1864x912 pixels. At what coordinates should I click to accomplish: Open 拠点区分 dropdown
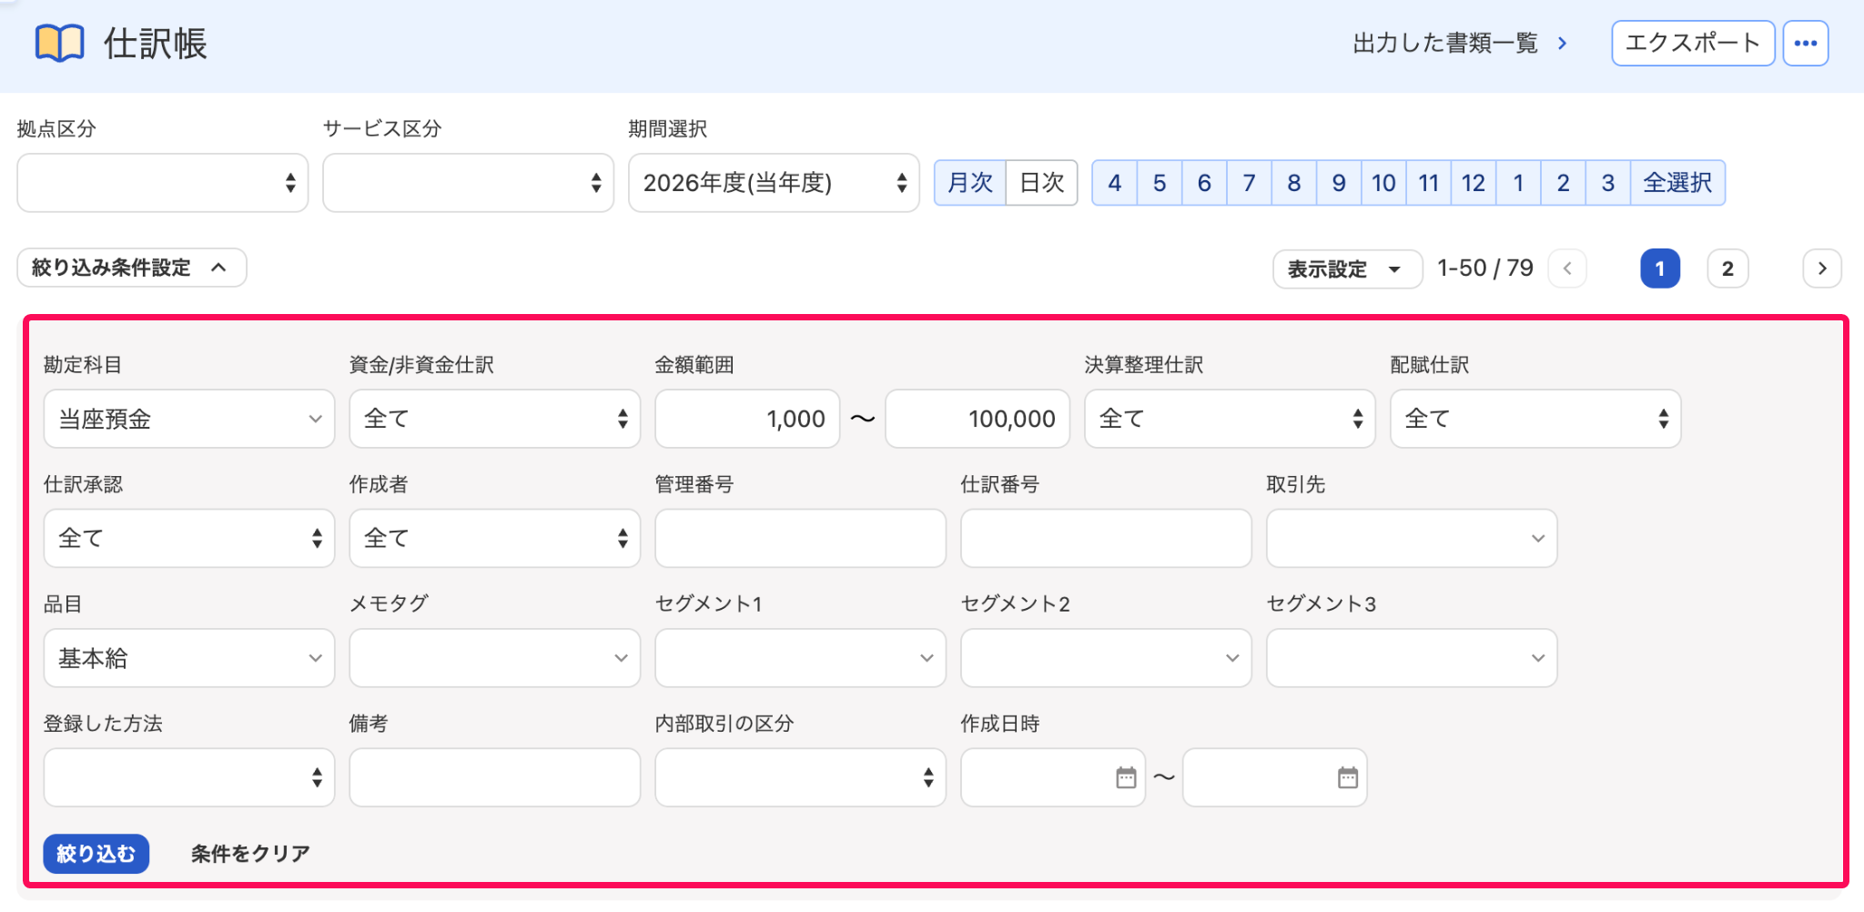point(163,183)
